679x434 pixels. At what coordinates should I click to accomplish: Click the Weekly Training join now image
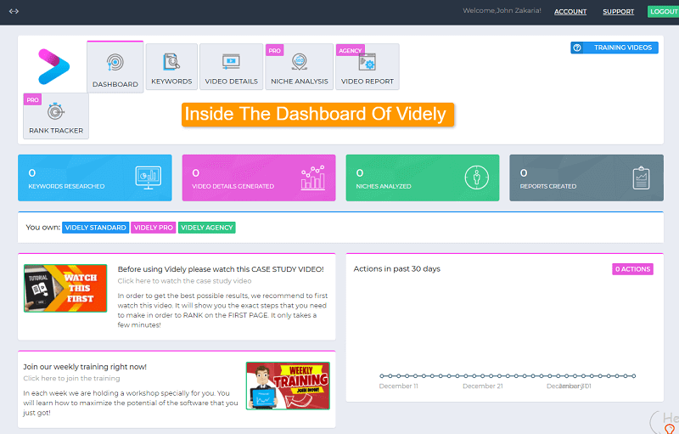pos(288,386)
